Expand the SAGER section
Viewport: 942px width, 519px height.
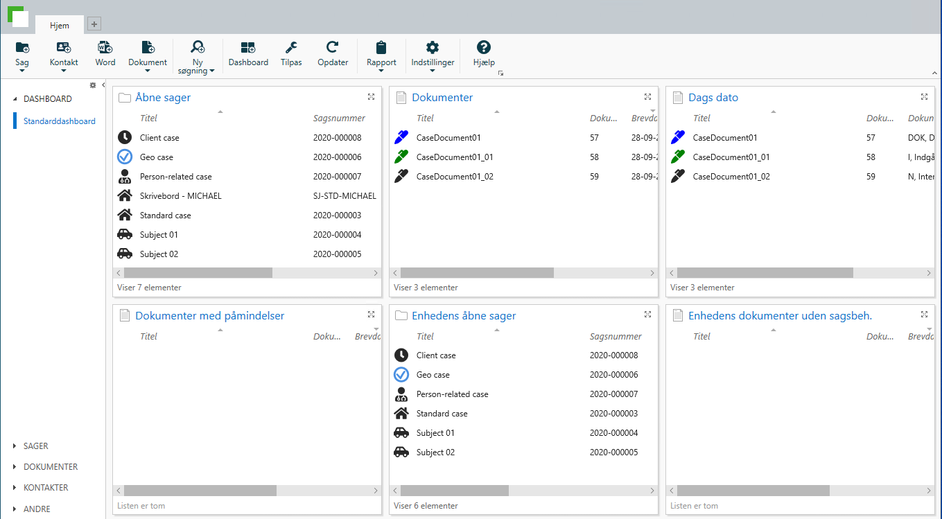[15, 446]
